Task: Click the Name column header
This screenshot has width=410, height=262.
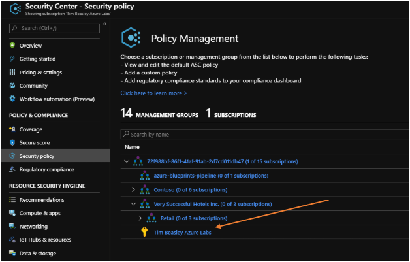Action: (132, 147)
